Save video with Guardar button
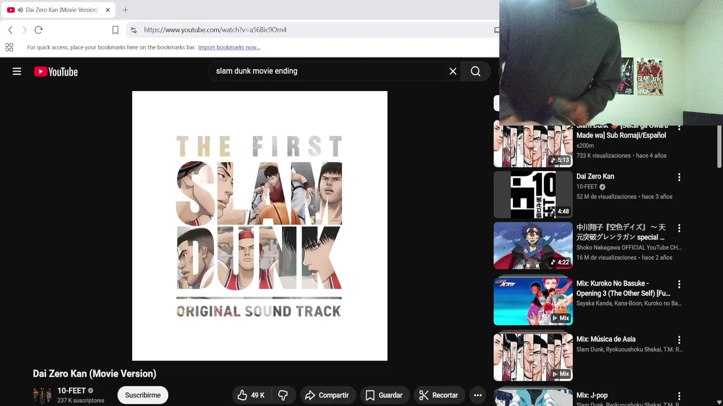Image resolution: width=723 pixels, height=406 pixels. [384, 395]
